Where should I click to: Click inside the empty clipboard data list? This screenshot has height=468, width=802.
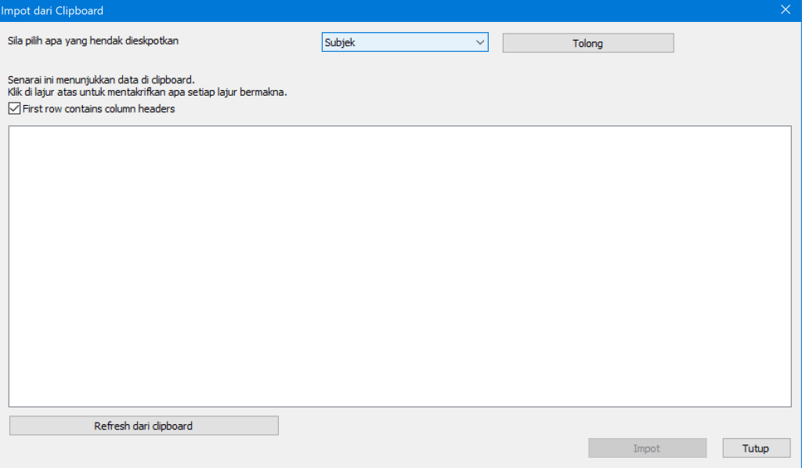tap(399, 267)
